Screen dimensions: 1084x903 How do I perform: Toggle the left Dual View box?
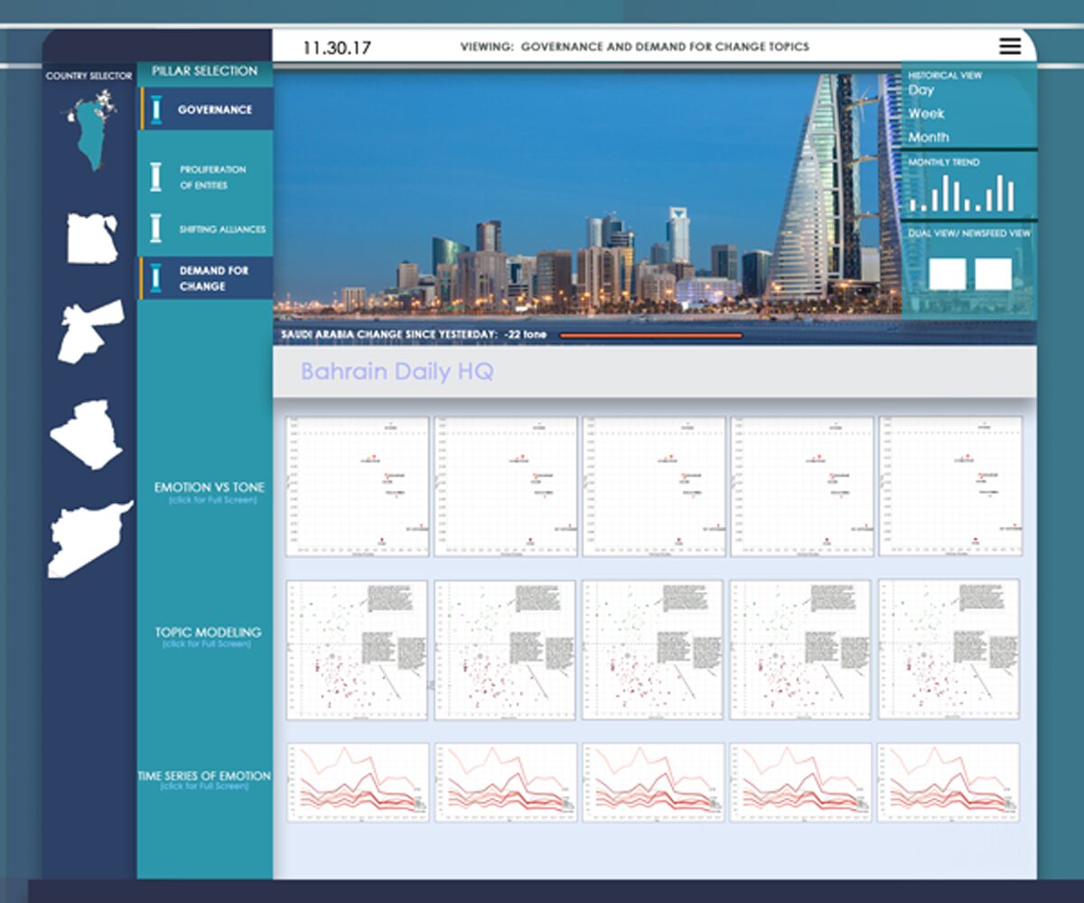(948, 274)
